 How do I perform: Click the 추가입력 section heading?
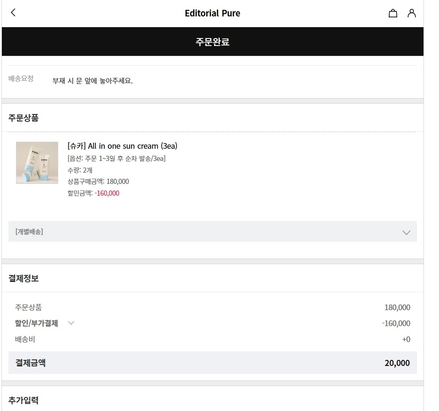23,400
